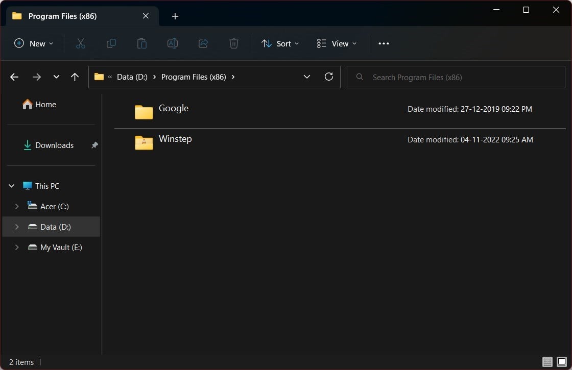Open the Sort dropdown menu
The image size is (572, 370).
[280, 43]
